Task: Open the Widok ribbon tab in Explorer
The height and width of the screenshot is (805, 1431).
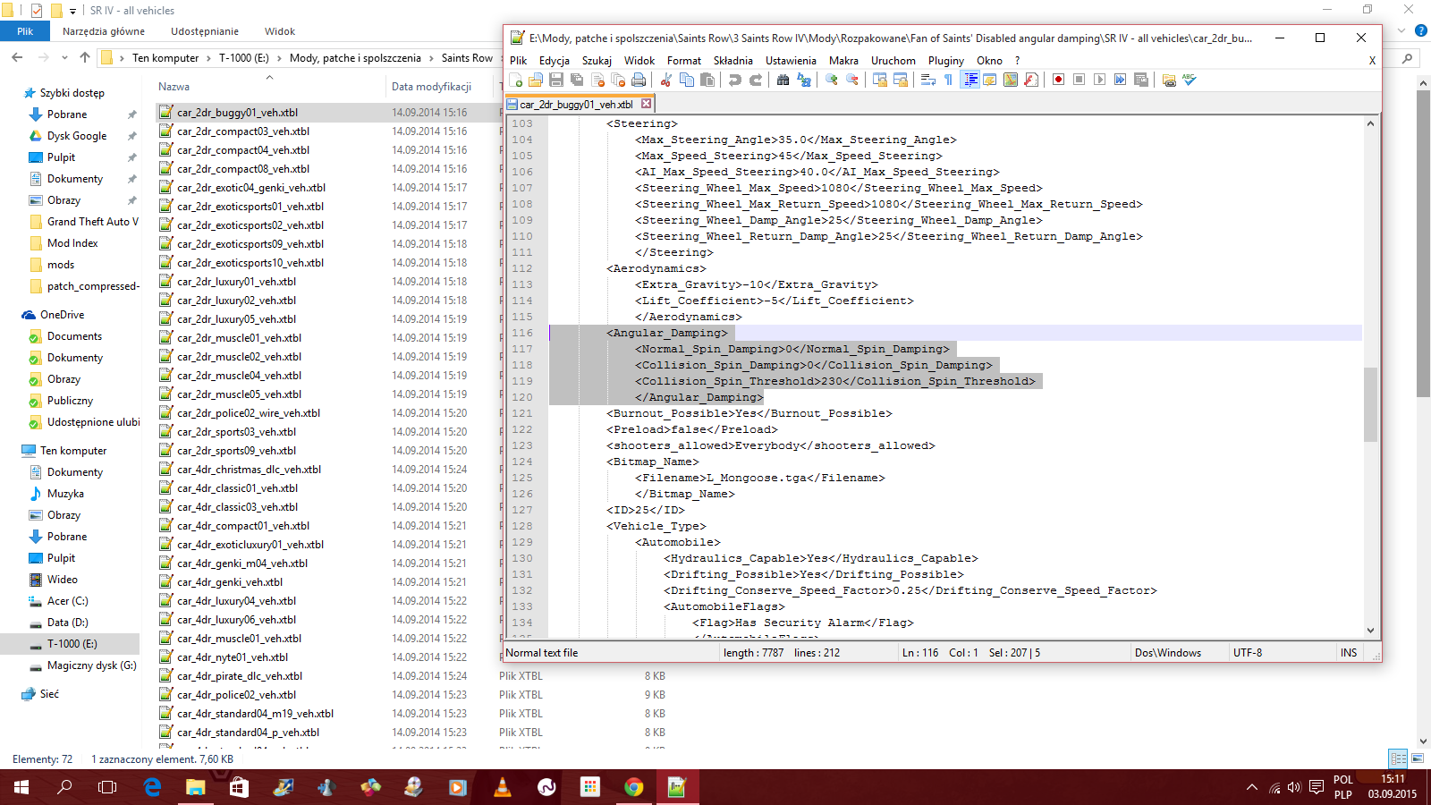Action: [x=280, y=31]
